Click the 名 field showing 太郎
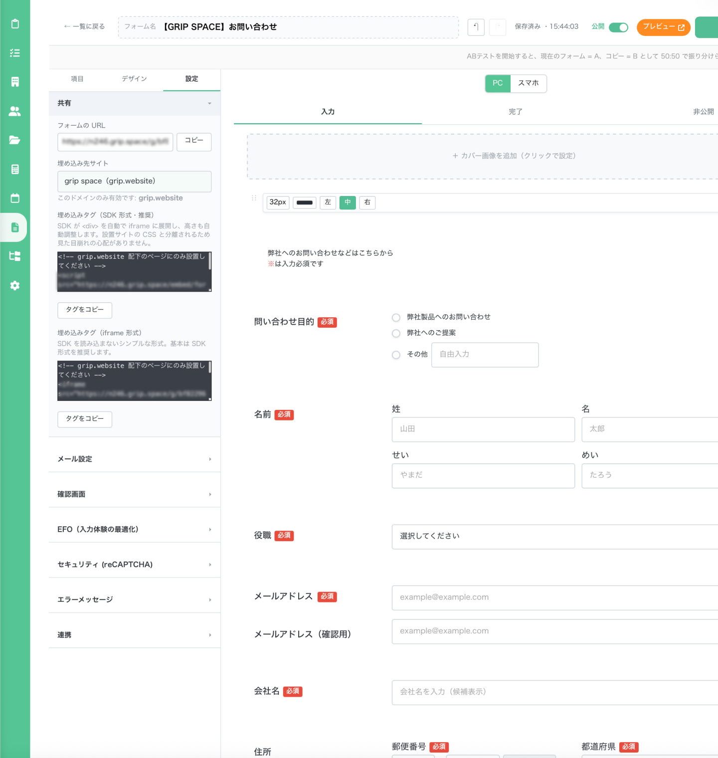Image resolution: width=718 pixels, height=758 pixels. point(650,429)
